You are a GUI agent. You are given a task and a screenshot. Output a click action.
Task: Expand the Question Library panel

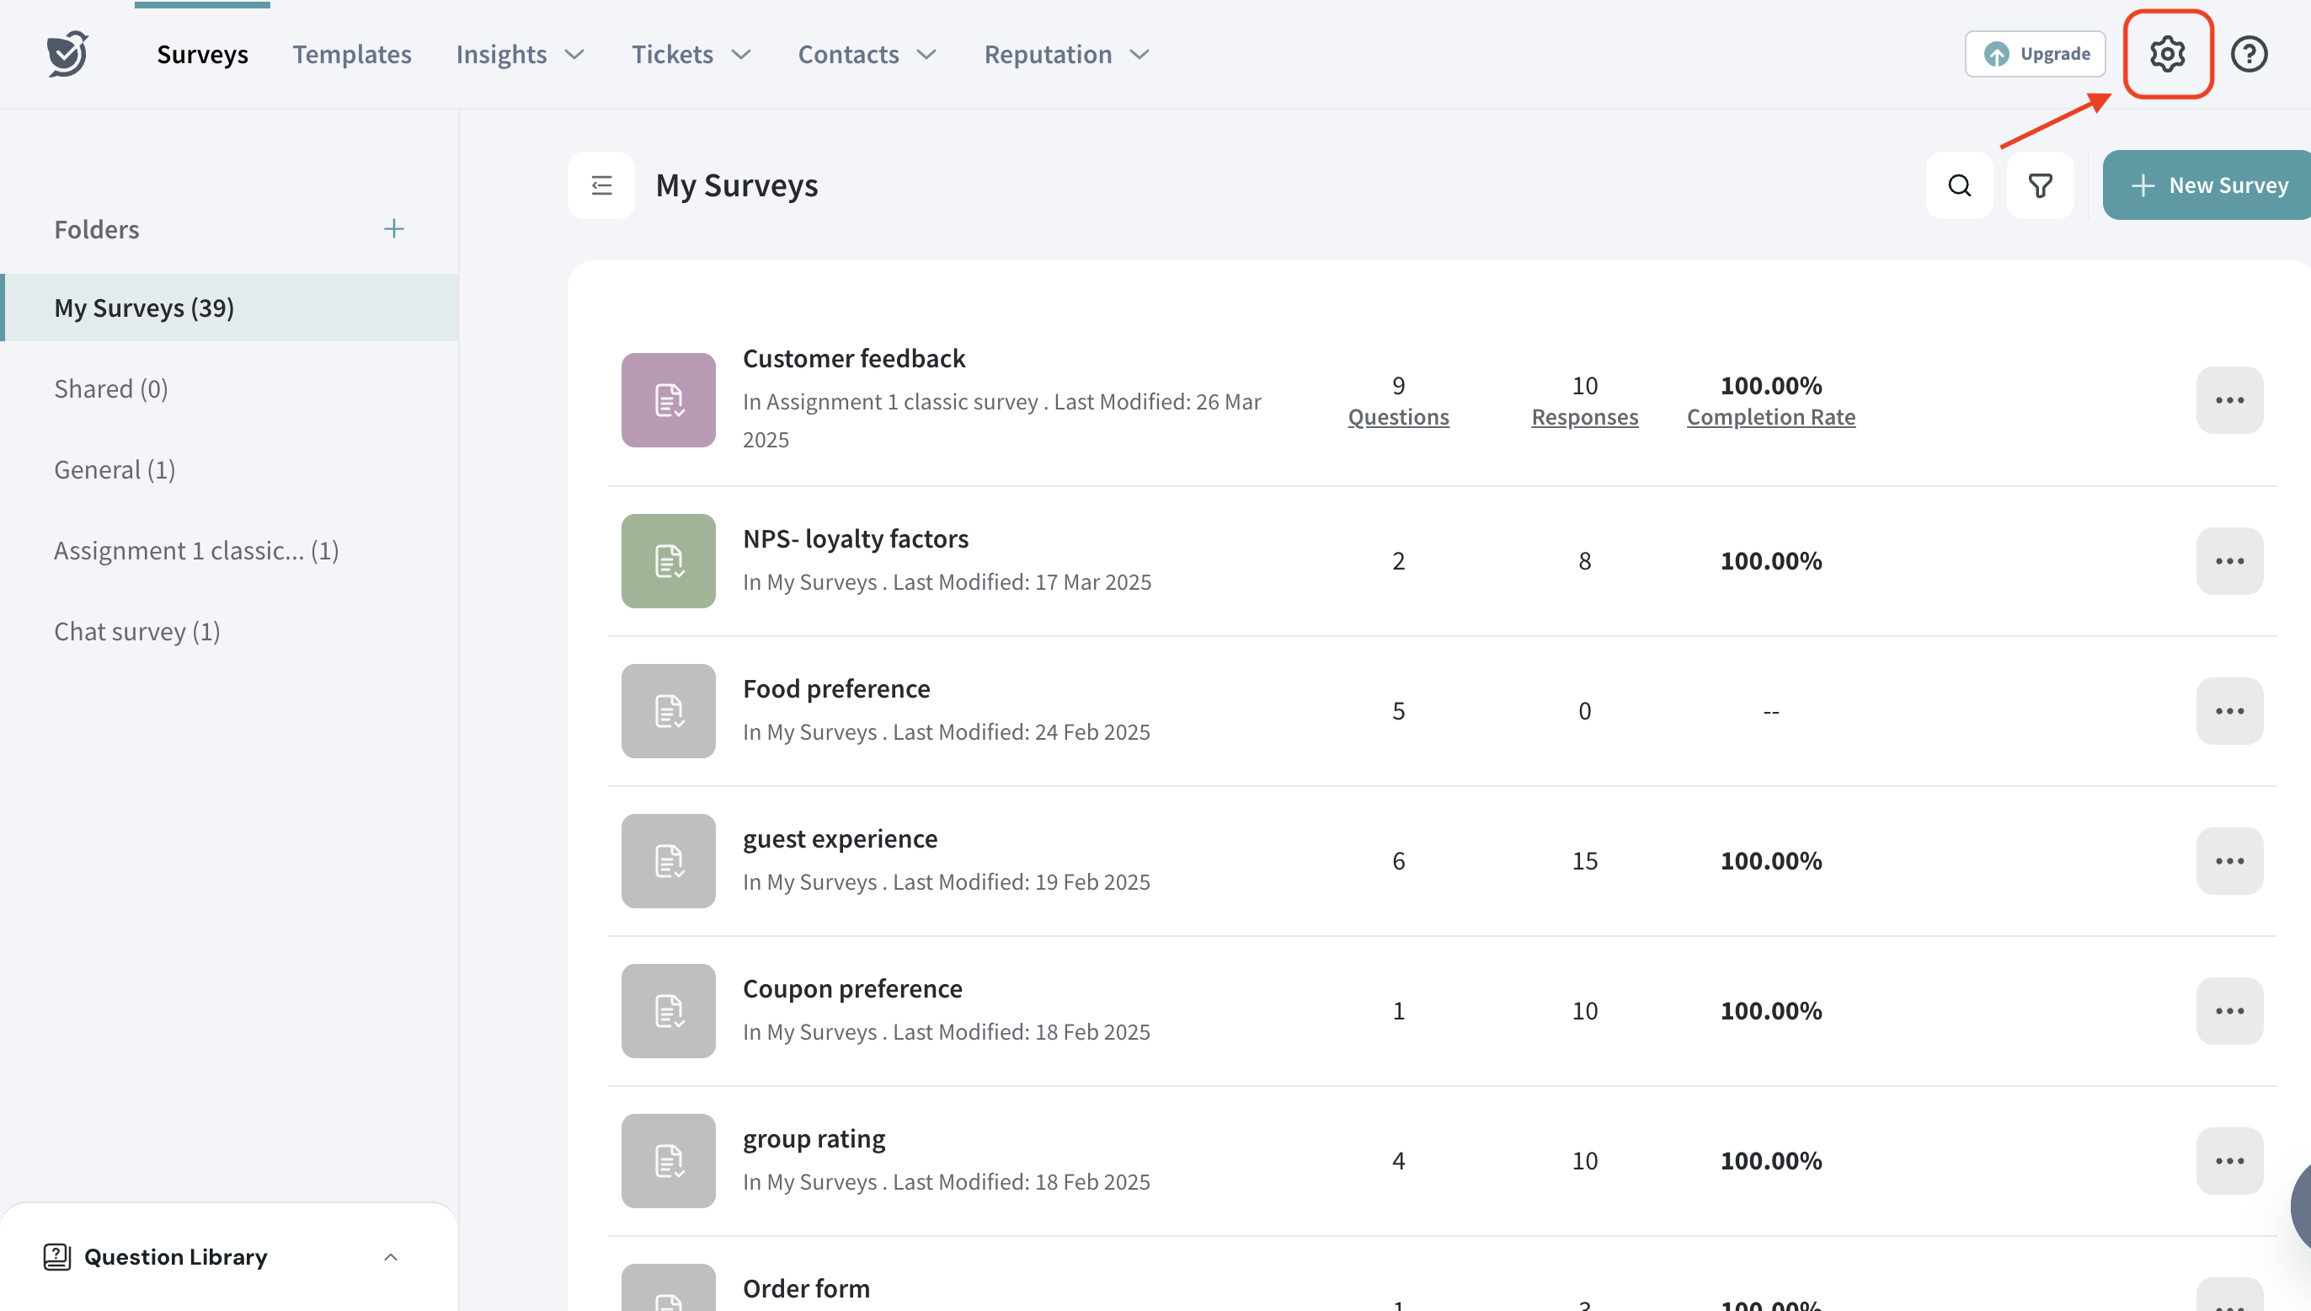tap(391, 1257)
